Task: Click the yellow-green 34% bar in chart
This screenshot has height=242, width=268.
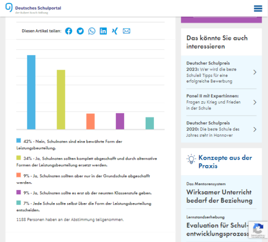Action: (61, 99)
